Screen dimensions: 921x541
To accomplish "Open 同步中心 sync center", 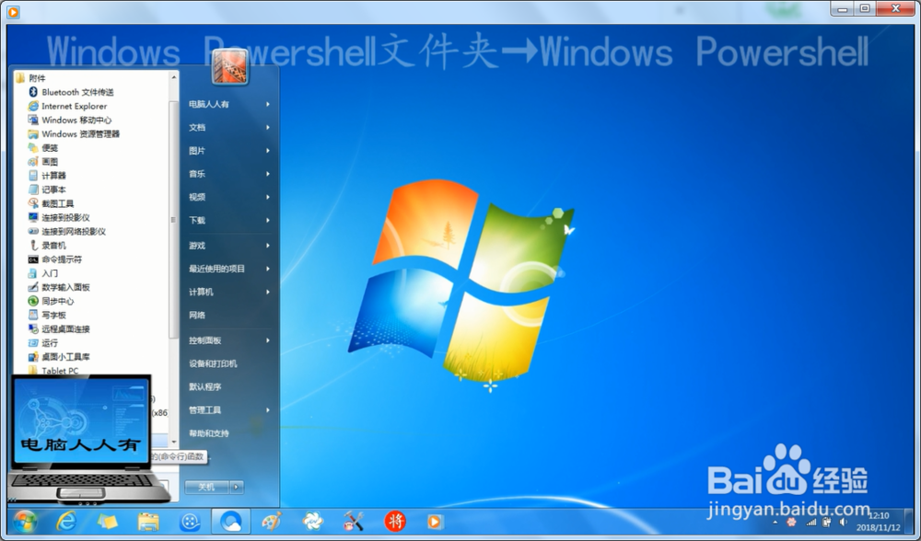I will 51,301.
